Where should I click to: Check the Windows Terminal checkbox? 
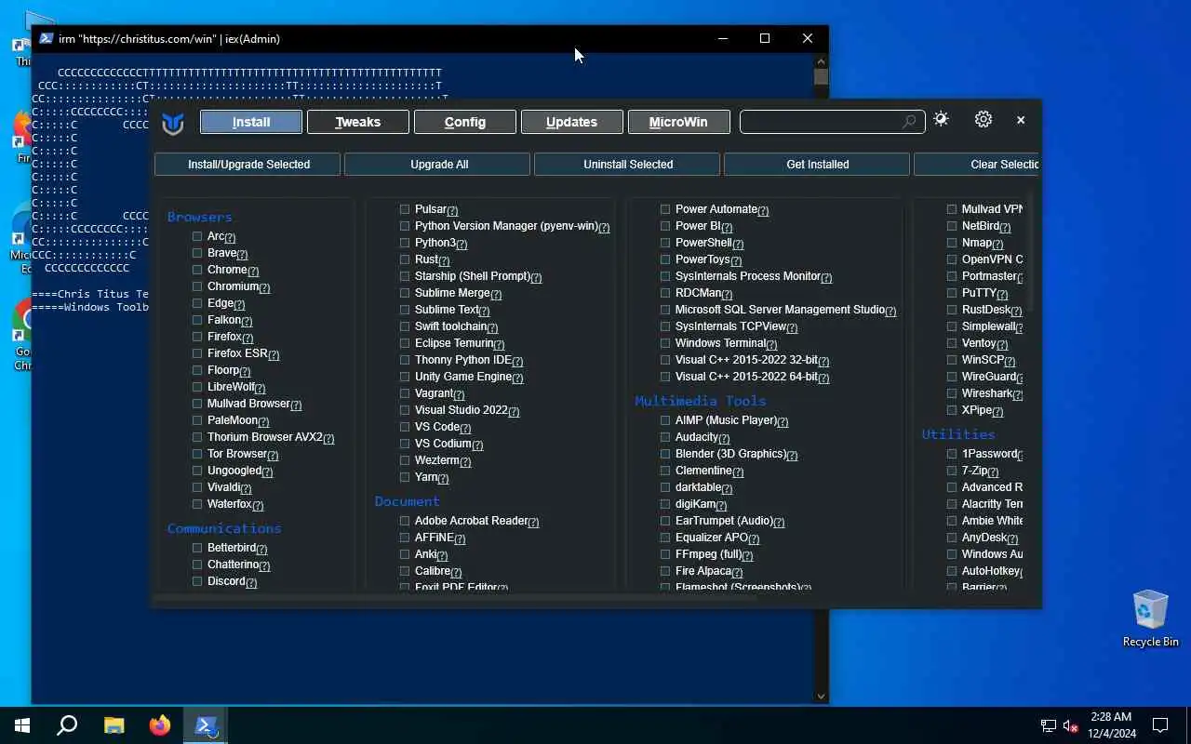coord(665,343)
